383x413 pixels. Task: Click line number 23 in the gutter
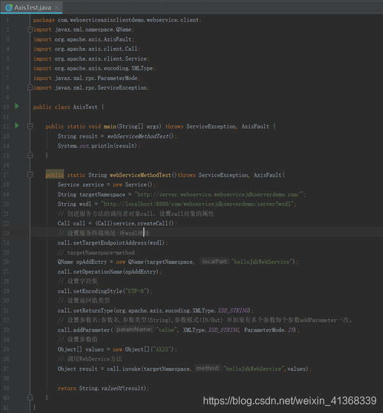[6, 234]
